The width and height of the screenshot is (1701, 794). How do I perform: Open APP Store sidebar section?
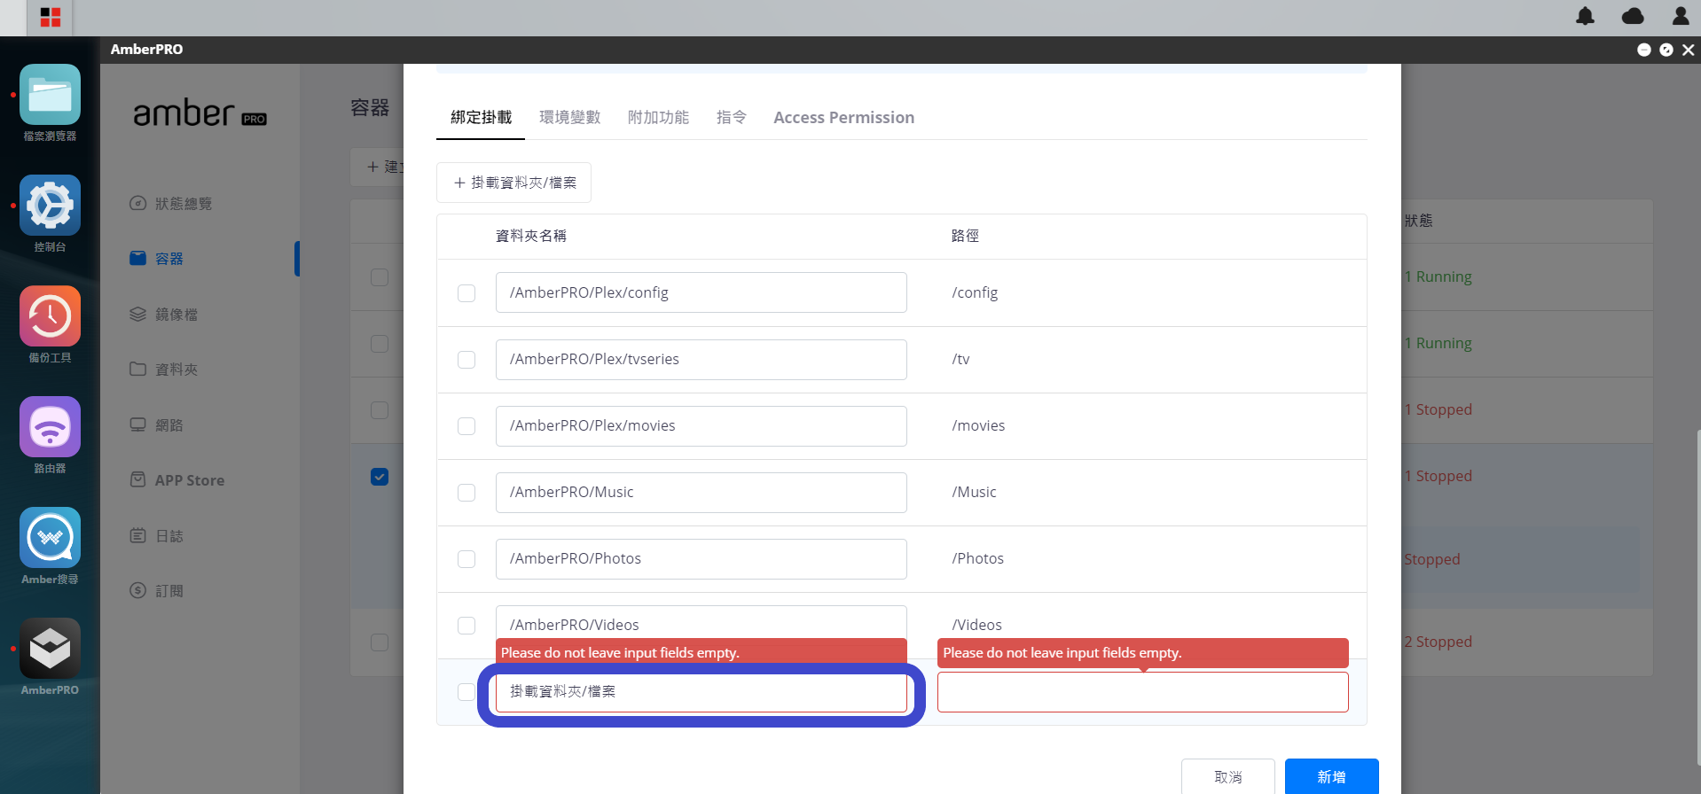pos(176,480)
